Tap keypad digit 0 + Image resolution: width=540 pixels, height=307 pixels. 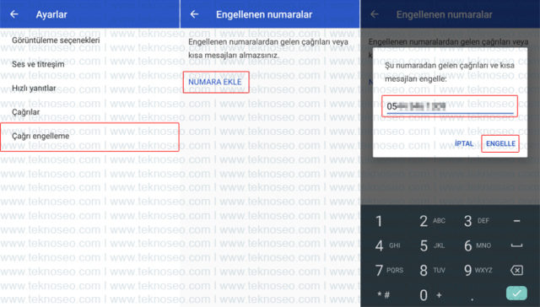click(429, 295)
